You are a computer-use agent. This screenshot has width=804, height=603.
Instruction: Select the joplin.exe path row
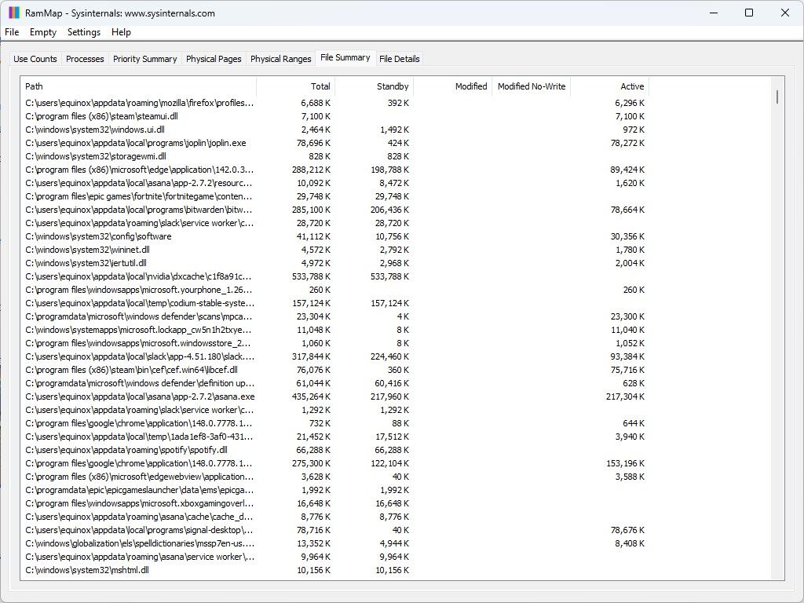tap(335, 143)
